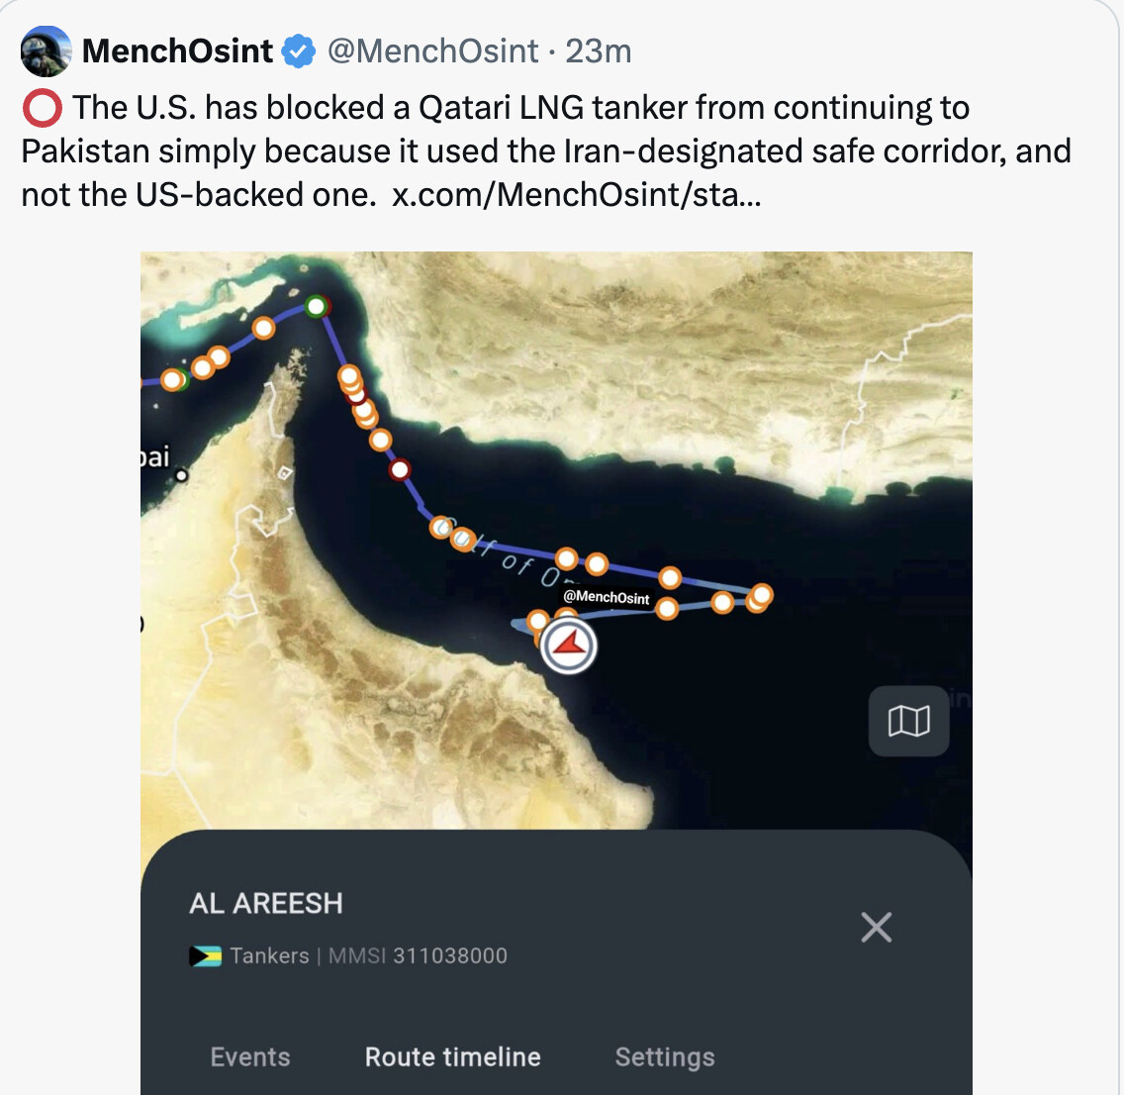The width and height of the screenshot is (1124, 1095).
Task: Open the Events tab
Action: coord(250,1057)
